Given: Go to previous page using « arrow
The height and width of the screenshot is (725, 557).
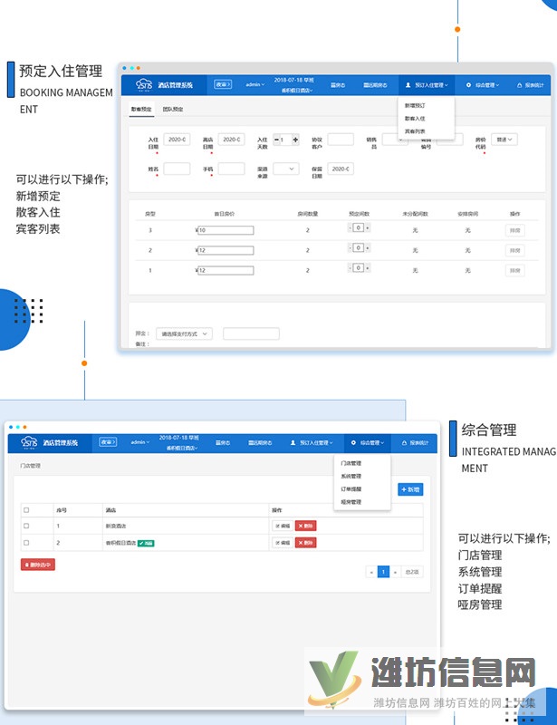Looking at the screenshot, I should pos(371,572).
